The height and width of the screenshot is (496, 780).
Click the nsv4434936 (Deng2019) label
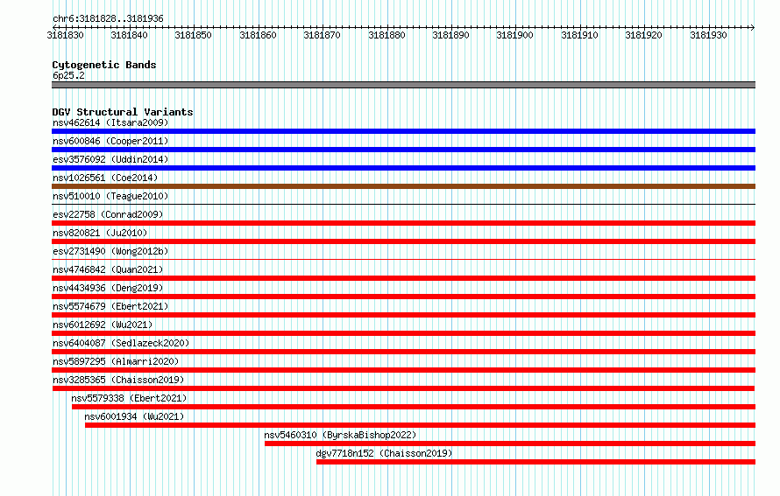pos(108,288)
